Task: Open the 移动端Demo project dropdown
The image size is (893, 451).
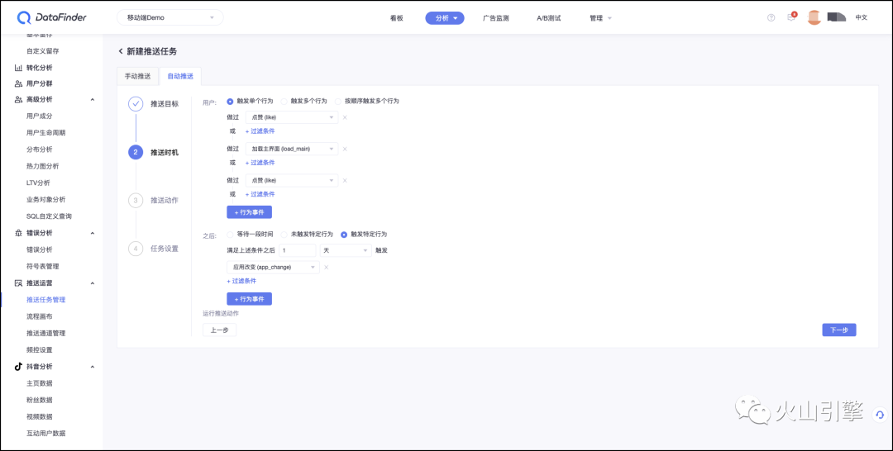Action: click(x=170, y=17)
